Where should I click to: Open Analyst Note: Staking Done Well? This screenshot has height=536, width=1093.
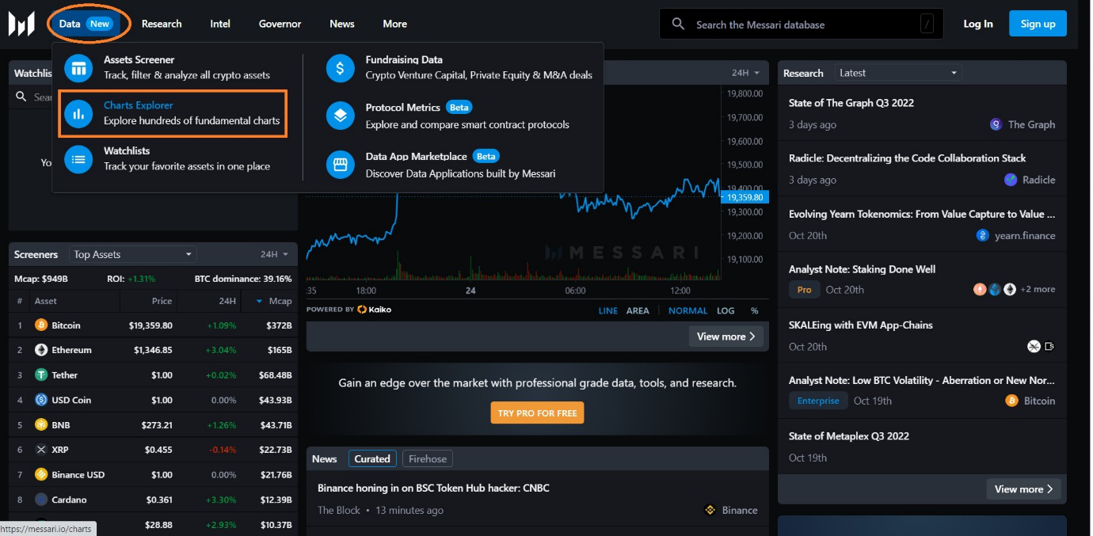pos(862,269)
